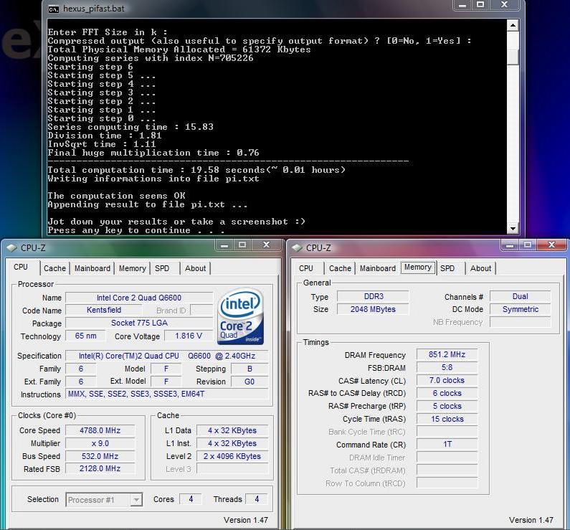Click the Specification field Q6600 @ 2.40GHz
Image resolution: width=570 pixels, height=530 pixels.
[x=167, y=356]
